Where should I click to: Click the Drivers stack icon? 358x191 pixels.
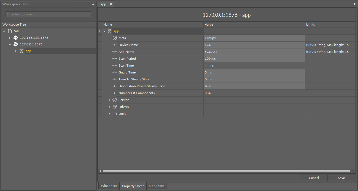(x=115, y=107)
